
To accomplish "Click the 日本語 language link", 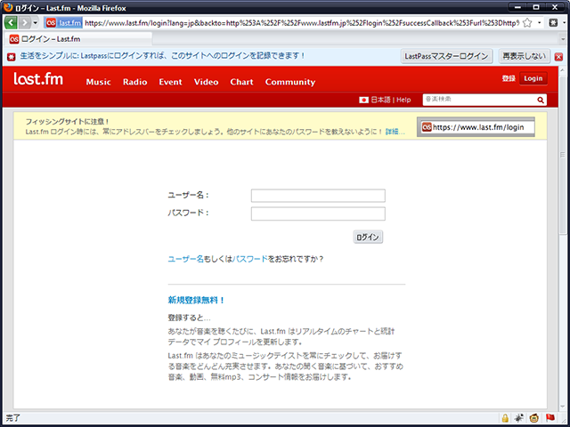I will point(380,100).
